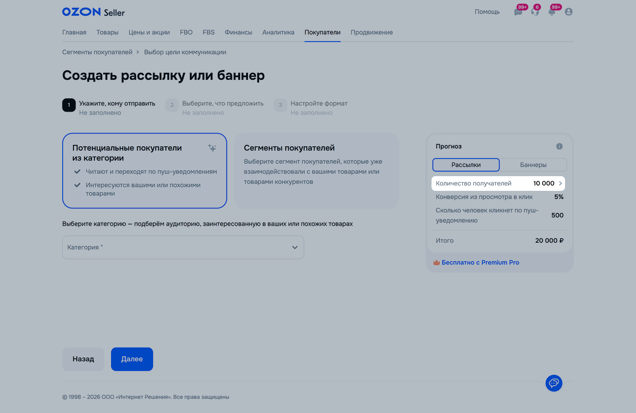The image size is (636, 413).
Task: Click the crown icon near Premium Pro
Action: 436,263
